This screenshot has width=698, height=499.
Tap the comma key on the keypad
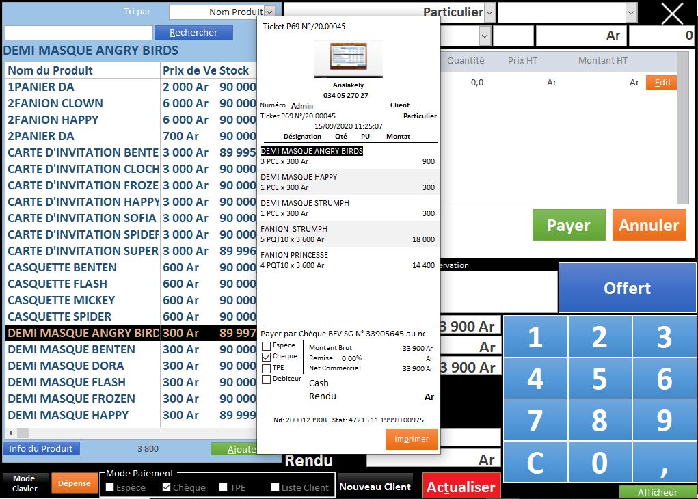(x=664, y=463)
